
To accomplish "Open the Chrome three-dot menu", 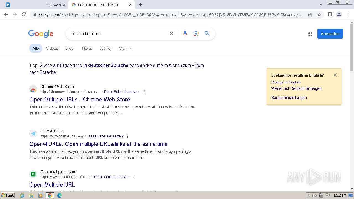I will (x=348, y=14).
